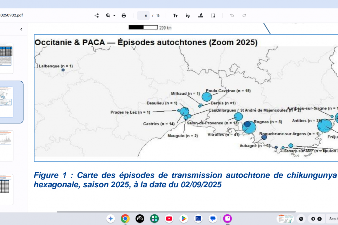Open the zoom level dropdown arrow
338x225 pixels.
pyautogui.click(x=114, y=15)
